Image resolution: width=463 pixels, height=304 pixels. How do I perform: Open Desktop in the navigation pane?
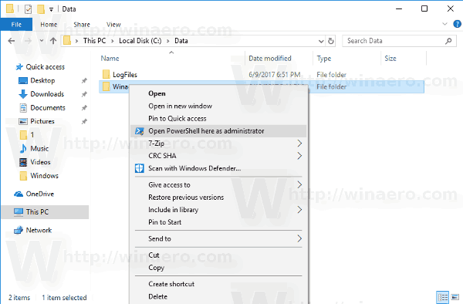point(42,80)
